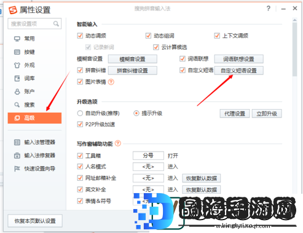Click the 拼音纠错设置 button
The height and width of the screenshot is (233, 303).
(133, 71)
